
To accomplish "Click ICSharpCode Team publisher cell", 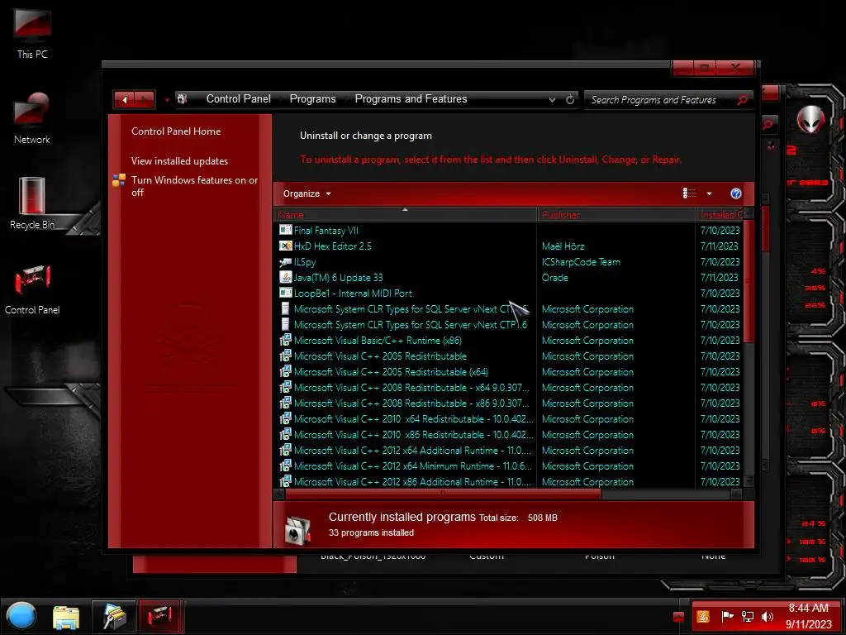I will [581, 261].
